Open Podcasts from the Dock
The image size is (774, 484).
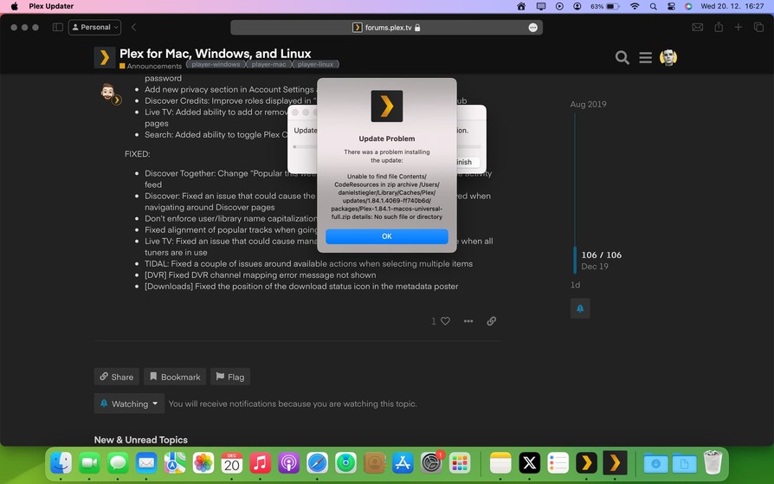point(289,463)
